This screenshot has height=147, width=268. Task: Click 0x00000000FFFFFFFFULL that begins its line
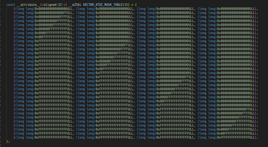54,25
